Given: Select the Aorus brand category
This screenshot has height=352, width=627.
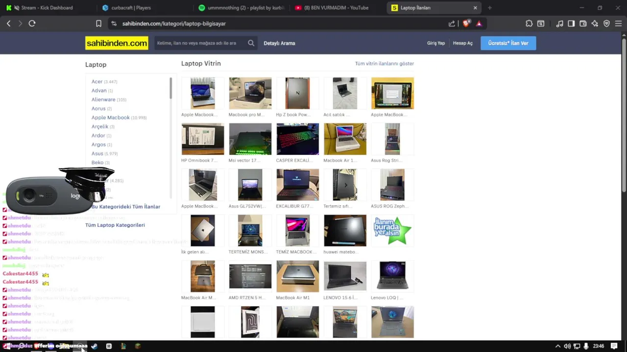Looking at the screenshot, I should tap(98, 109).
